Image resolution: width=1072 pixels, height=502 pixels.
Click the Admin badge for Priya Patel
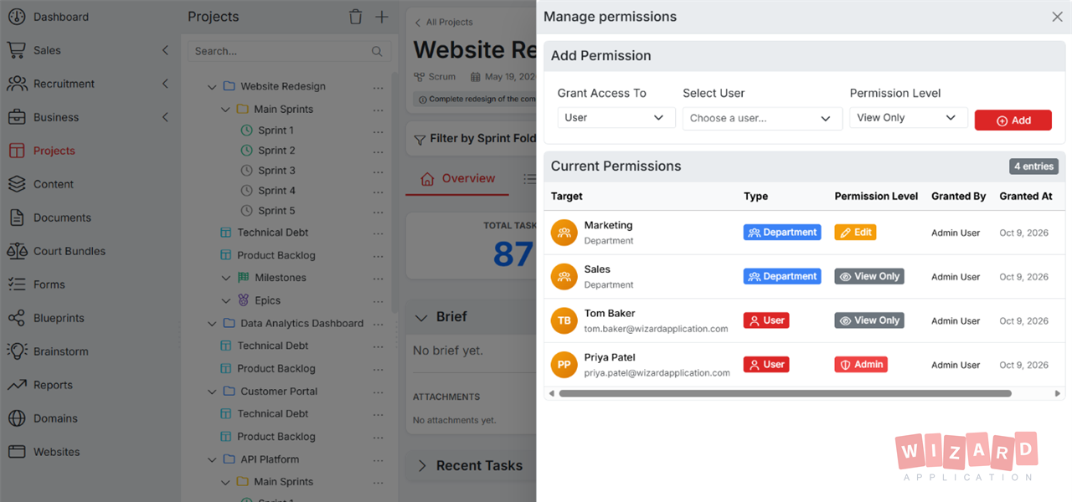pos(861,365)
